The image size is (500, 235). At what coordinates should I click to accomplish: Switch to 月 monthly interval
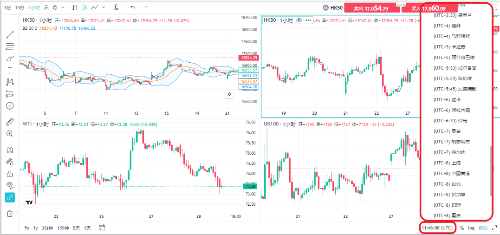coord(55,7)
